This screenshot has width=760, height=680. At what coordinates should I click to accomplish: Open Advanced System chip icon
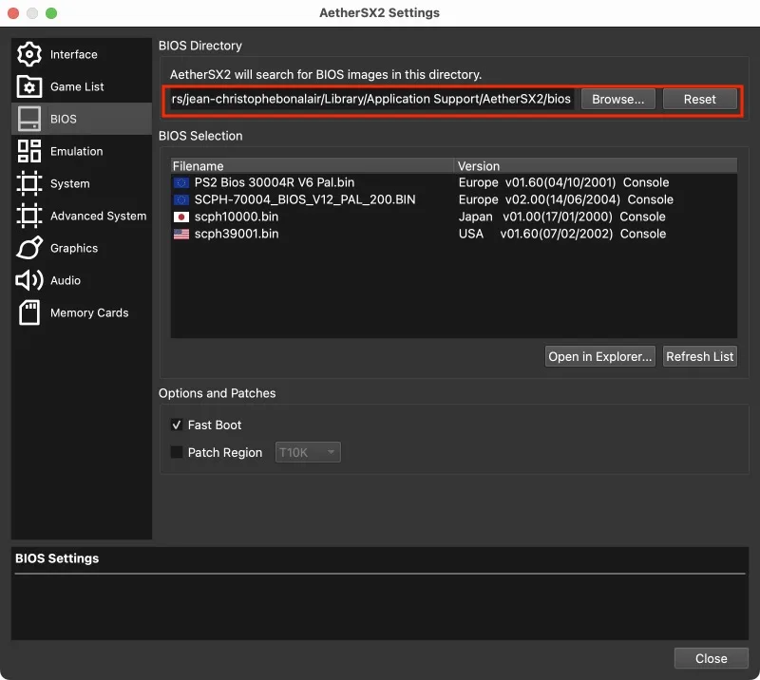[x=29, y=216]
